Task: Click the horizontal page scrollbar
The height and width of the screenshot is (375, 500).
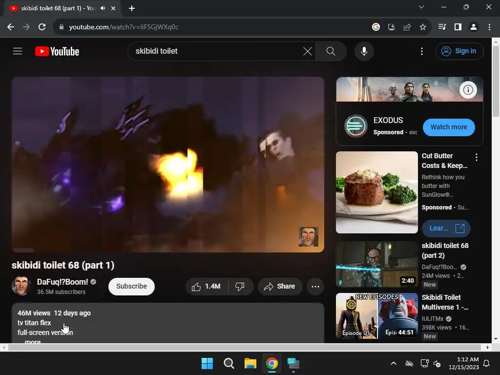Action: 245,347
